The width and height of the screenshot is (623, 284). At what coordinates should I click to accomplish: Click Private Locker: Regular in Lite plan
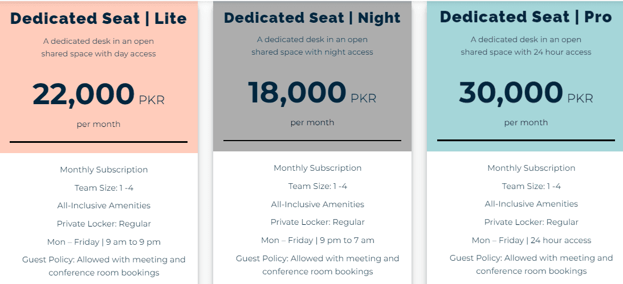tap(104, 224)
